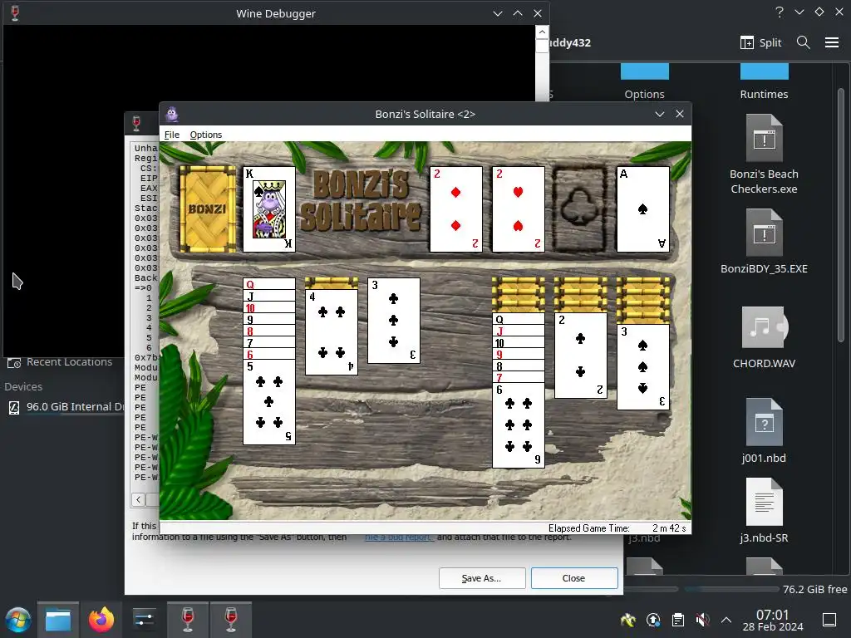
Task: Click the file manager help question mark
Action: (780, 12)
